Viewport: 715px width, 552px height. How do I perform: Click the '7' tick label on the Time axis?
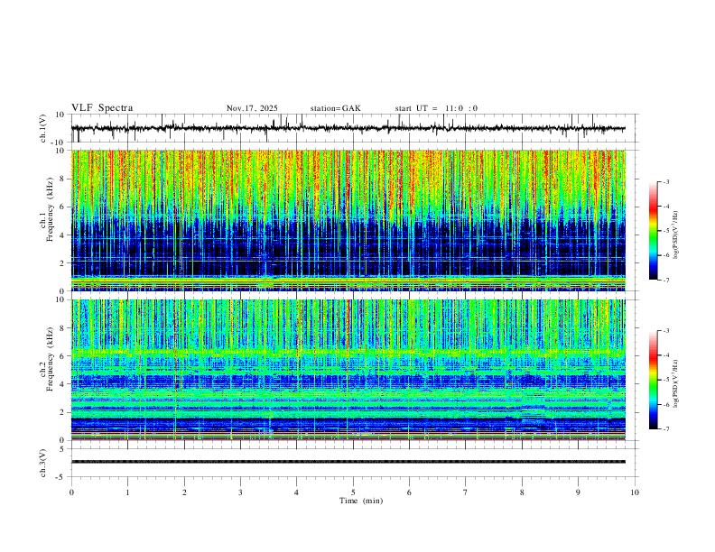point(466,492)
